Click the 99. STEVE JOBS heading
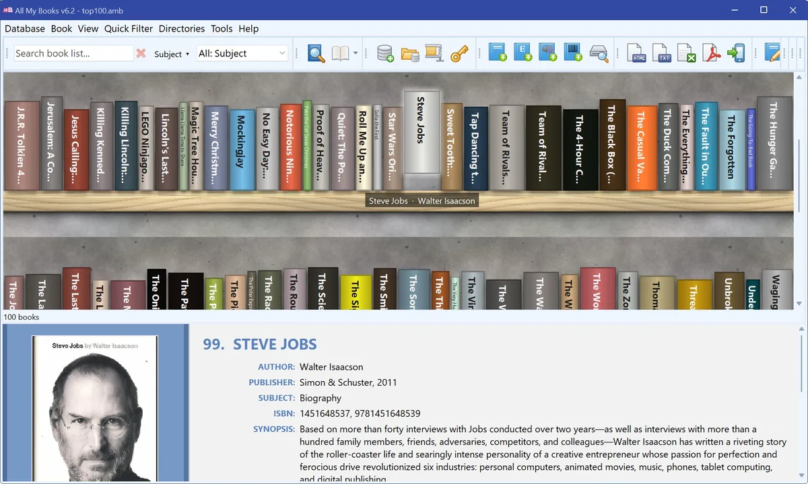Viewport: 808px width, 484px height. 260,344
